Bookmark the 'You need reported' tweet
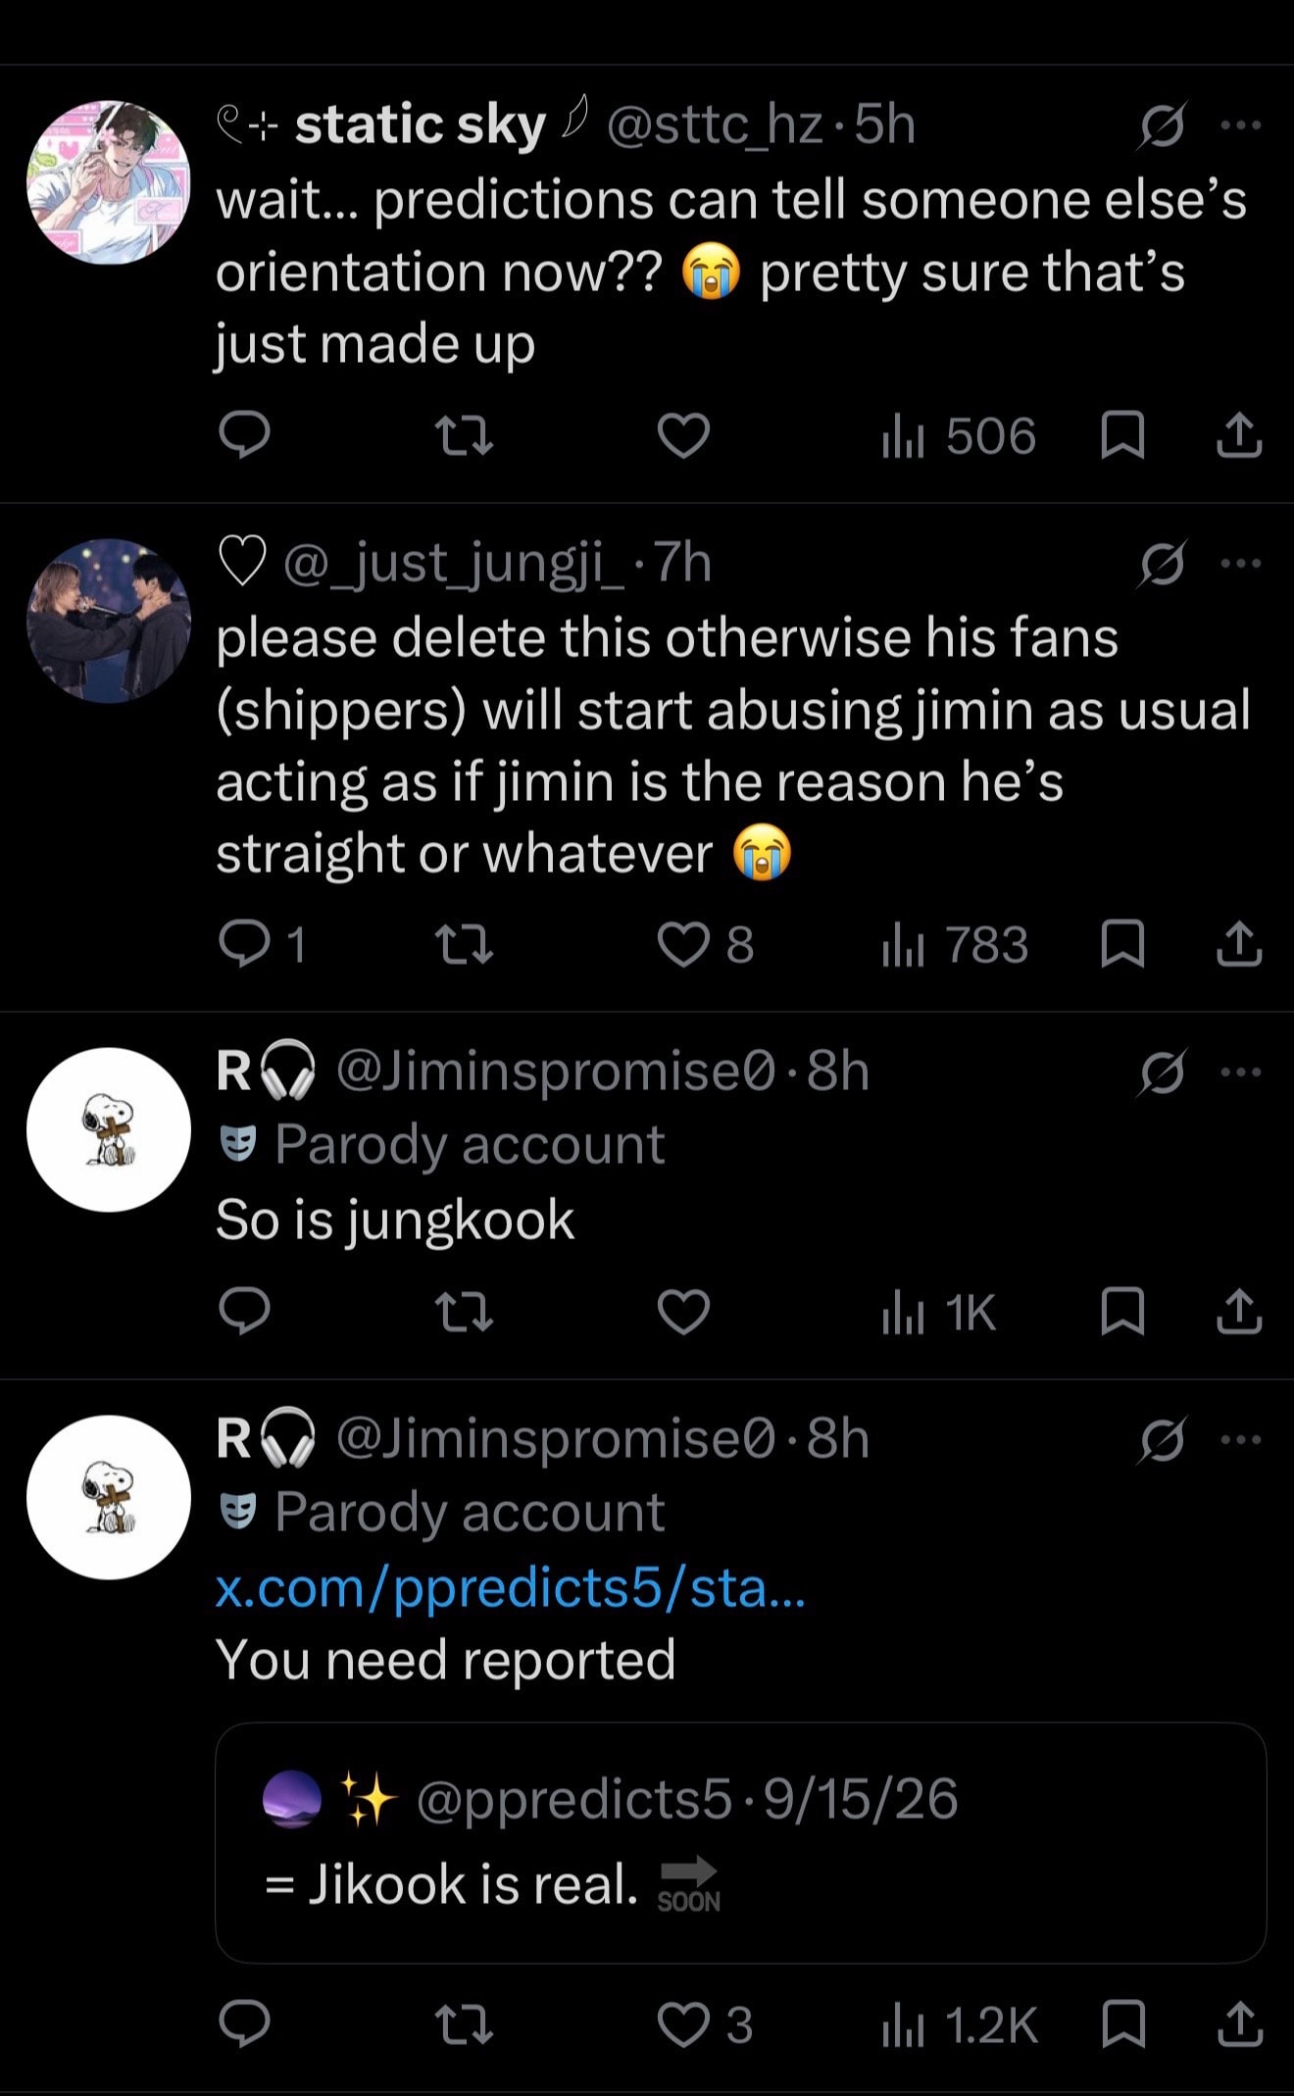The width and height of the screenshot is (1294, 2096). pos(1122,2024)
